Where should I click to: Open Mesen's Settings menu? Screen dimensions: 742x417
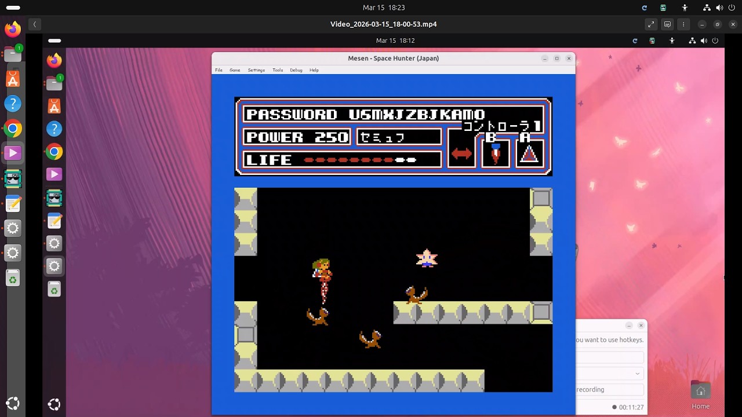[x=256, y=70]
